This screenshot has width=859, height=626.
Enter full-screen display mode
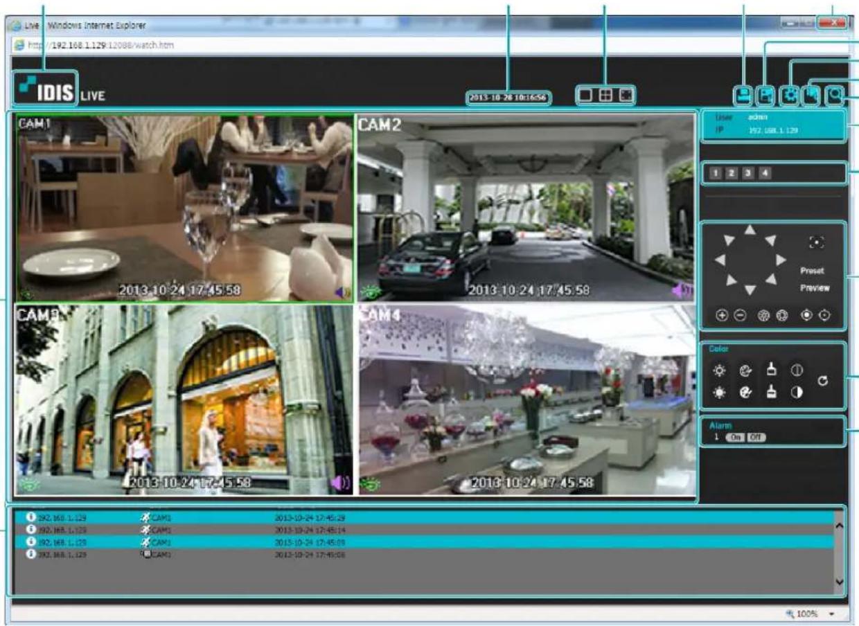(x=626, y=96)
